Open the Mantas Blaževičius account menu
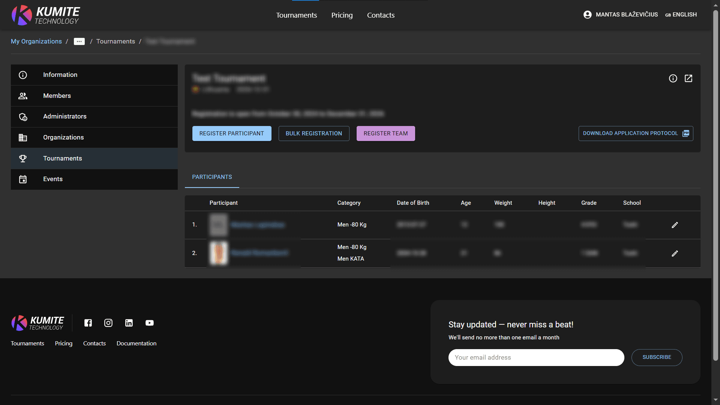 [x=621, y=15]
